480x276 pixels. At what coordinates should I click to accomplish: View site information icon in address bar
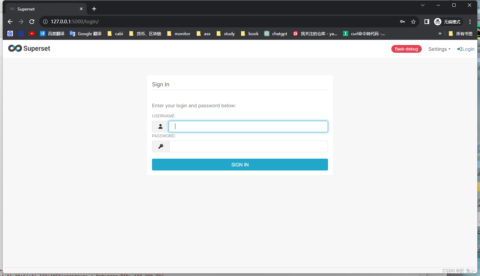click(x=45, y=22)
